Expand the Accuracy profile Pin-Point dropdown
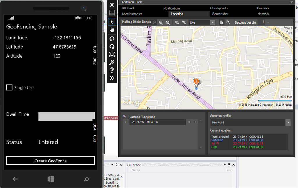 tap(288, 123)
